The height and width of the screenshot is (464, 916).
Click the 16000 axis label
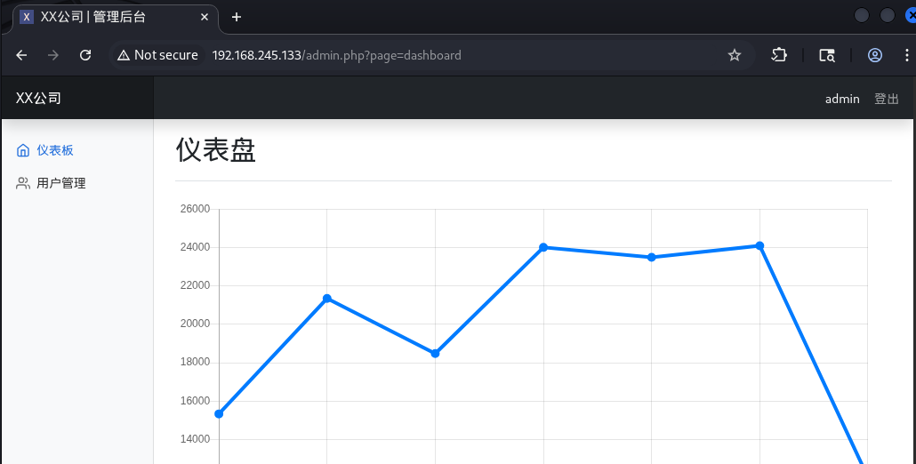click(x=195, y=401)
